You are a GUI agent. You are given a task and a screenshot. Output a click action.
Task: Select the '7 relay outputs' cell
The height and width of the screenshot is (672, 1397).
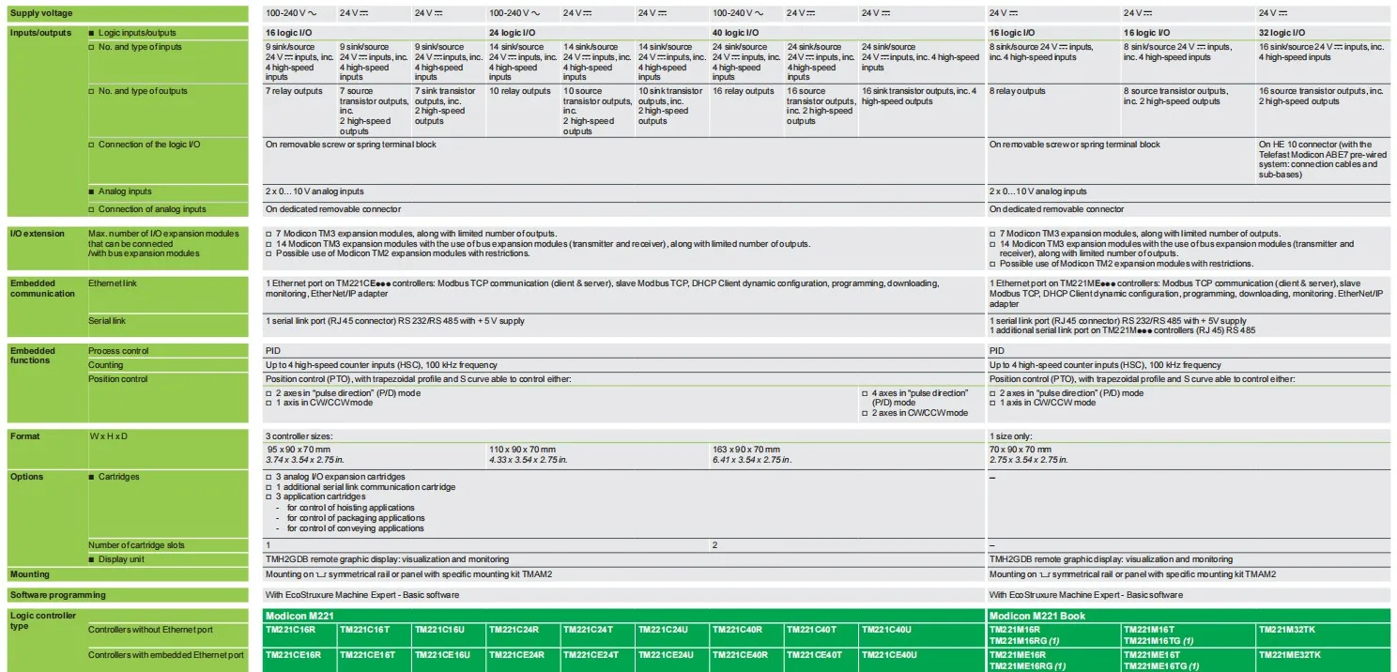tap(294, 92)
